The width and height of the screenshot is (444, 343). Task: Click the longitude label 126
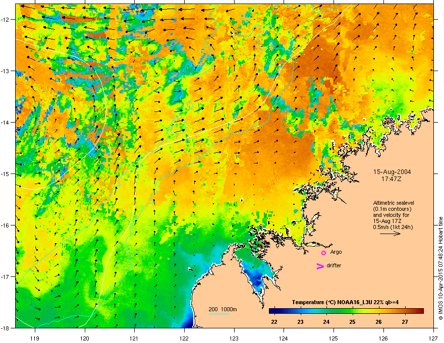point(383,338)
